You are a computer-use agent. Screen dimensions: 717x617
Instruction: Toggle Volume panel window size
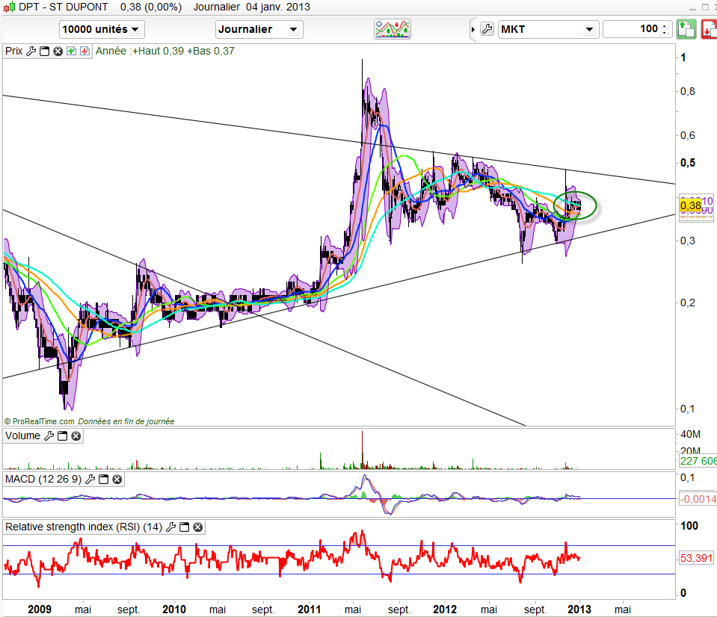[x=63, y=435]
